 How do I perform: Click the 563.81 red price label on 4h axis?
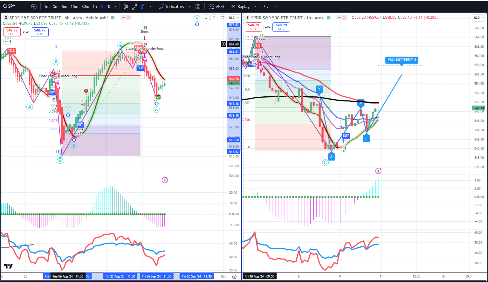click(x=234, y=52)
